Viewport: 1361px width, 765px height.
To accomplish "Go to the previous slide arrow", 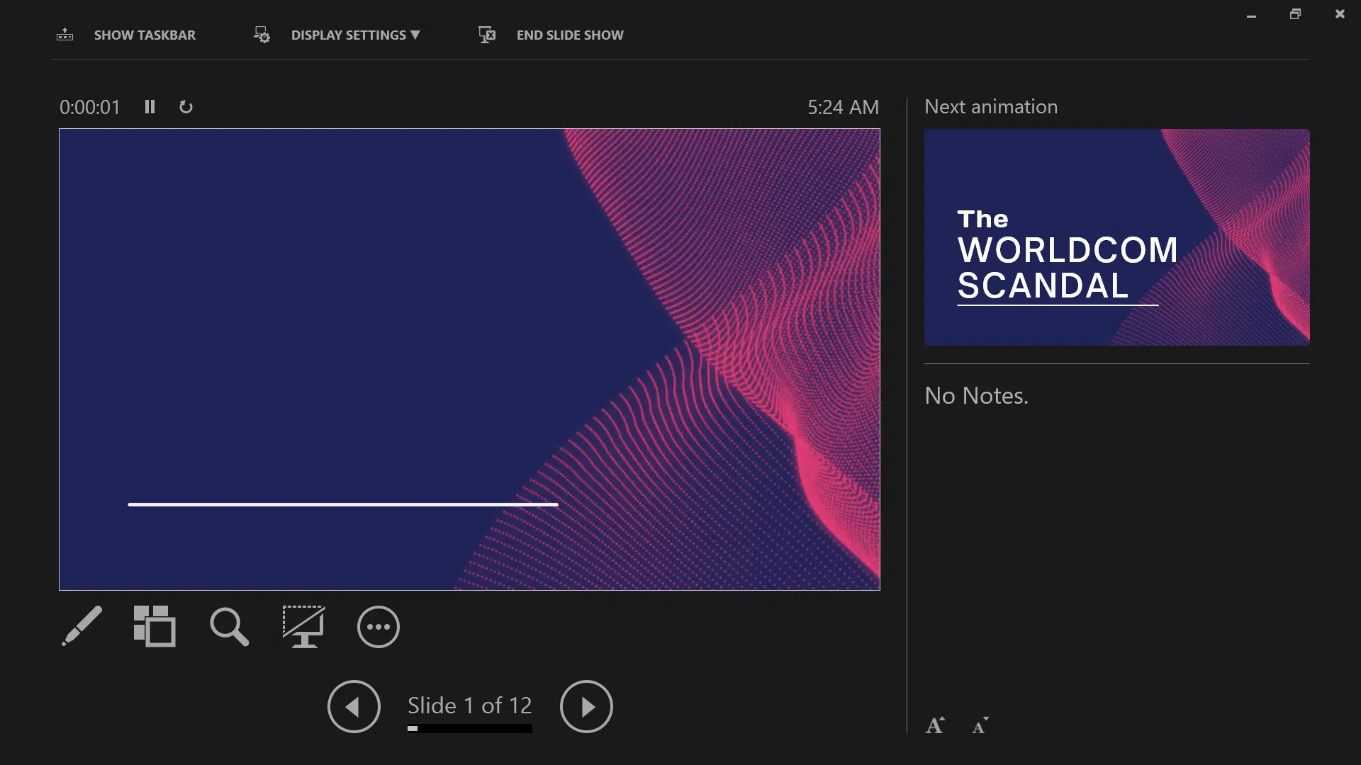I will [x=354, y=706].
